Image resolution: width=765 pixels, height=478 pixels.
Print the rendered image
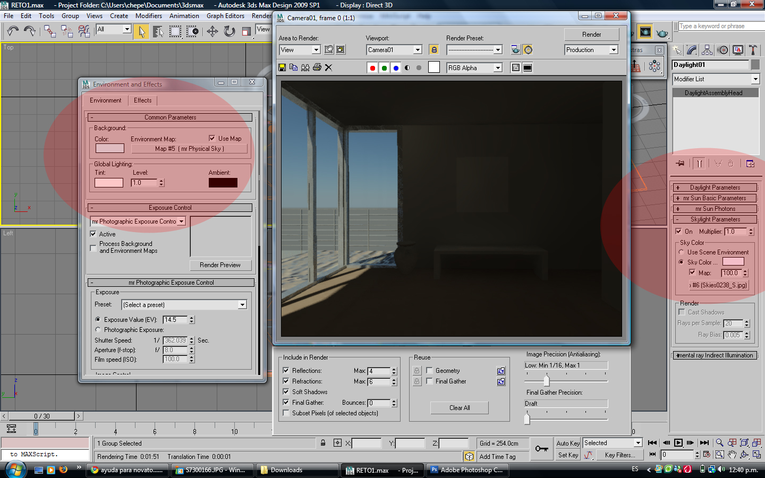(317, 67)
